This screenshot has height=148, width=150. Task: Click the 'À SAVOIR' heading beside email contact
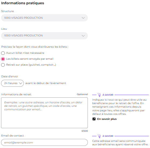tap(108, 136)
